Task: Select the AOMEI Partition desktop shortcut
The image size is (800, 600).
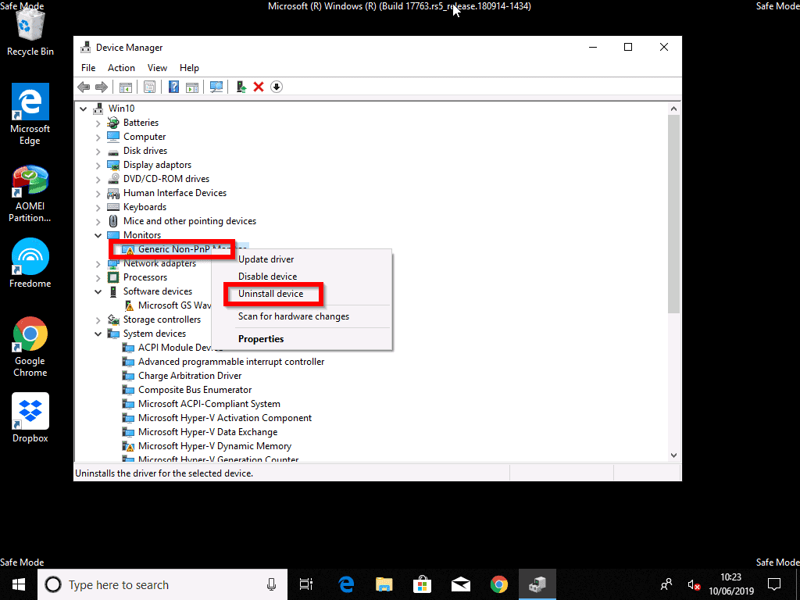Action: pos(30,194)
